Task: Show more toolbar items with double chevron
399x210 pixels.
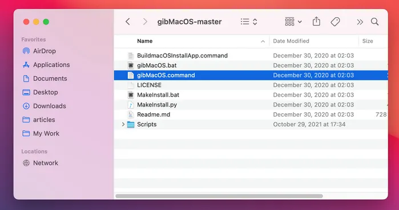Action: coord(360,22)
